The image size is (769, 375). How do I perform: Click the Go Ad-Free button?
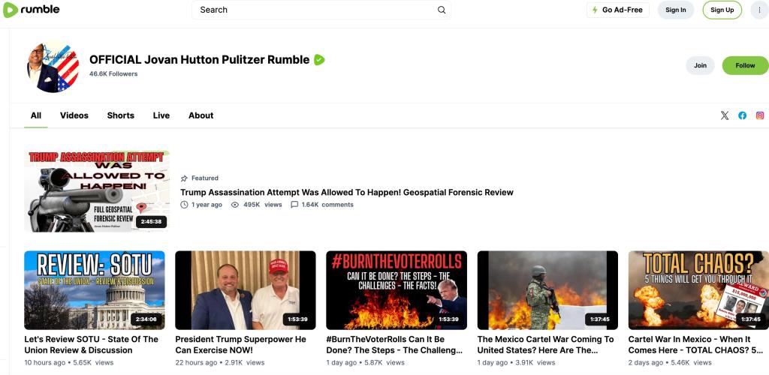pyautogui.click(x=618, y=10)
